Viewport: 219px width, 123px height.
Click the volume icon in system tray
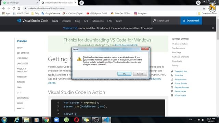203,120
